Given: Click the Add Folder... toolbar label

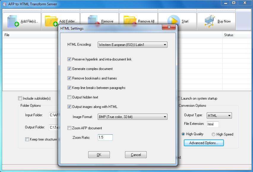Looking at the screenshot, I should (x=68, y=21).
